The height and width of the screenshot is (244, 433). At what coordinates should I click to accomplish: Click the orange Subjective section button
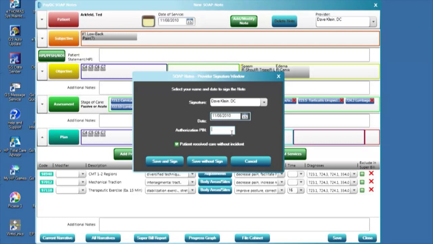click(x=64, y=38)
